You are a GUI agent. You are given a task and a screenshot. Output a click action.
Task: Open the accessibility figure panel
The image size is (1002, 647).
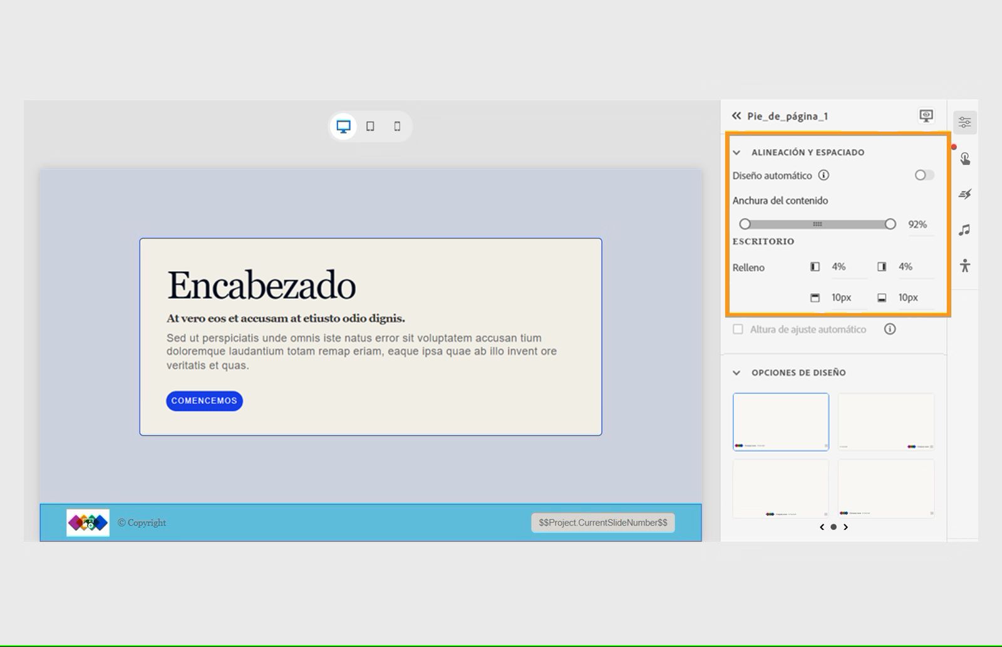coord(965,266)
